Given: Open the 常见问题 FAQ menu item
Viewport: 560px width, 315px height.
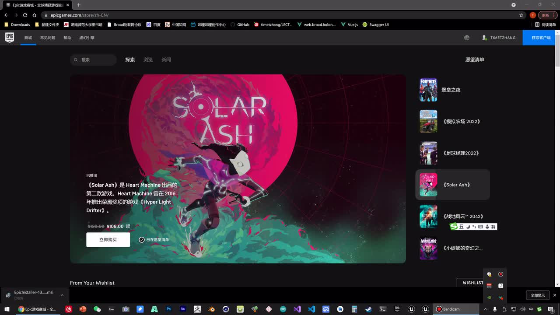Looking at the screenshot, I should pyautogui.click(x=48, y=38).
